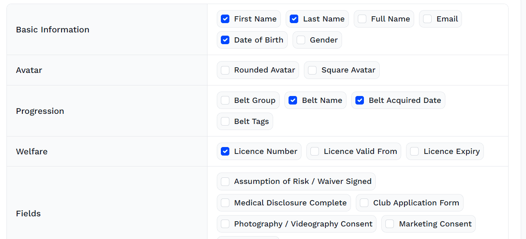The image size is (526, 239).
Task: Enable the Licence Expiry checkbox
Action: pos(415,152)
